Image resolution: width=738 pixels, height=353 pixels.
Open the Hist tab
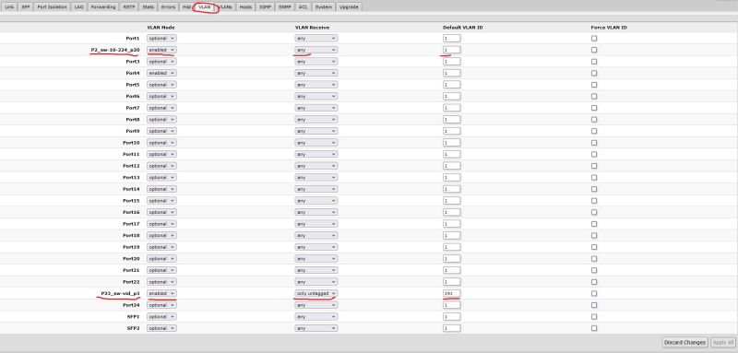pyautogui.click(x=186, y=7)
